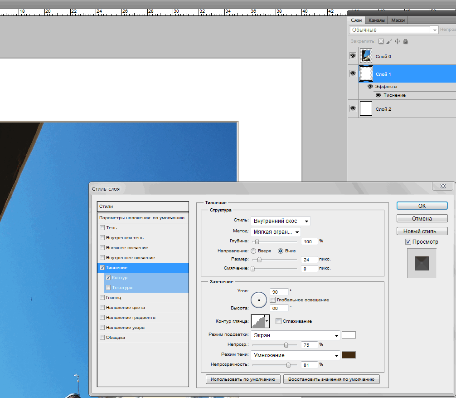
Task: Expand gloss contour picker arrow
Action: pos(267,321)
